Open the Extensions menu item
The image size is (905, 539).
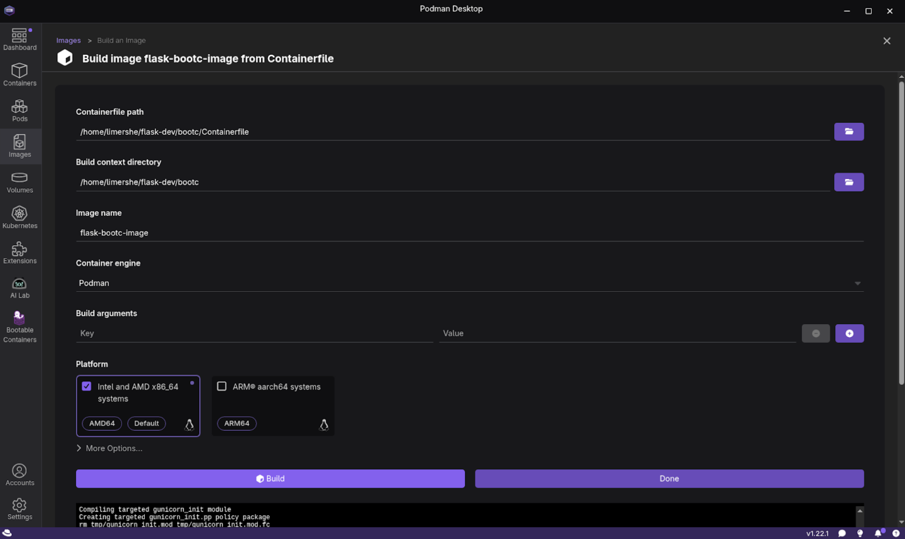point(20,253)
